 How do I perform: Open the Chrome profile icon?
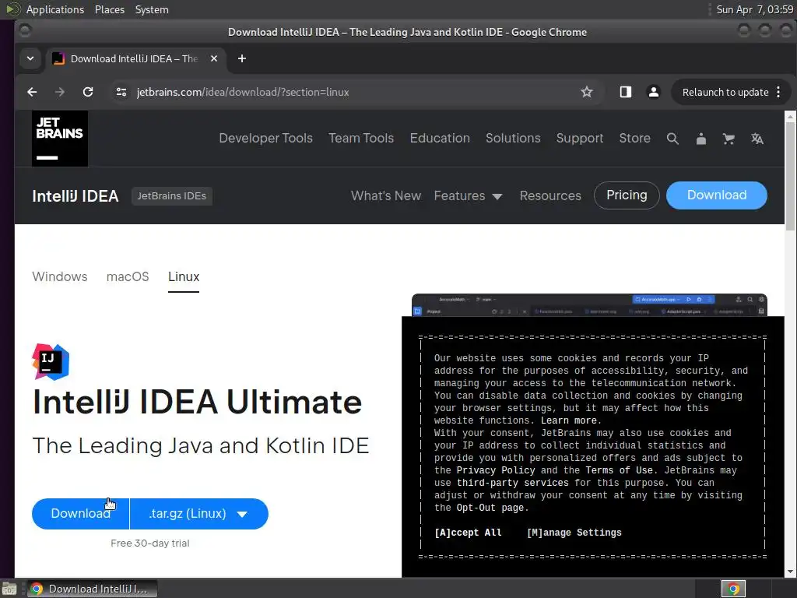654,92
